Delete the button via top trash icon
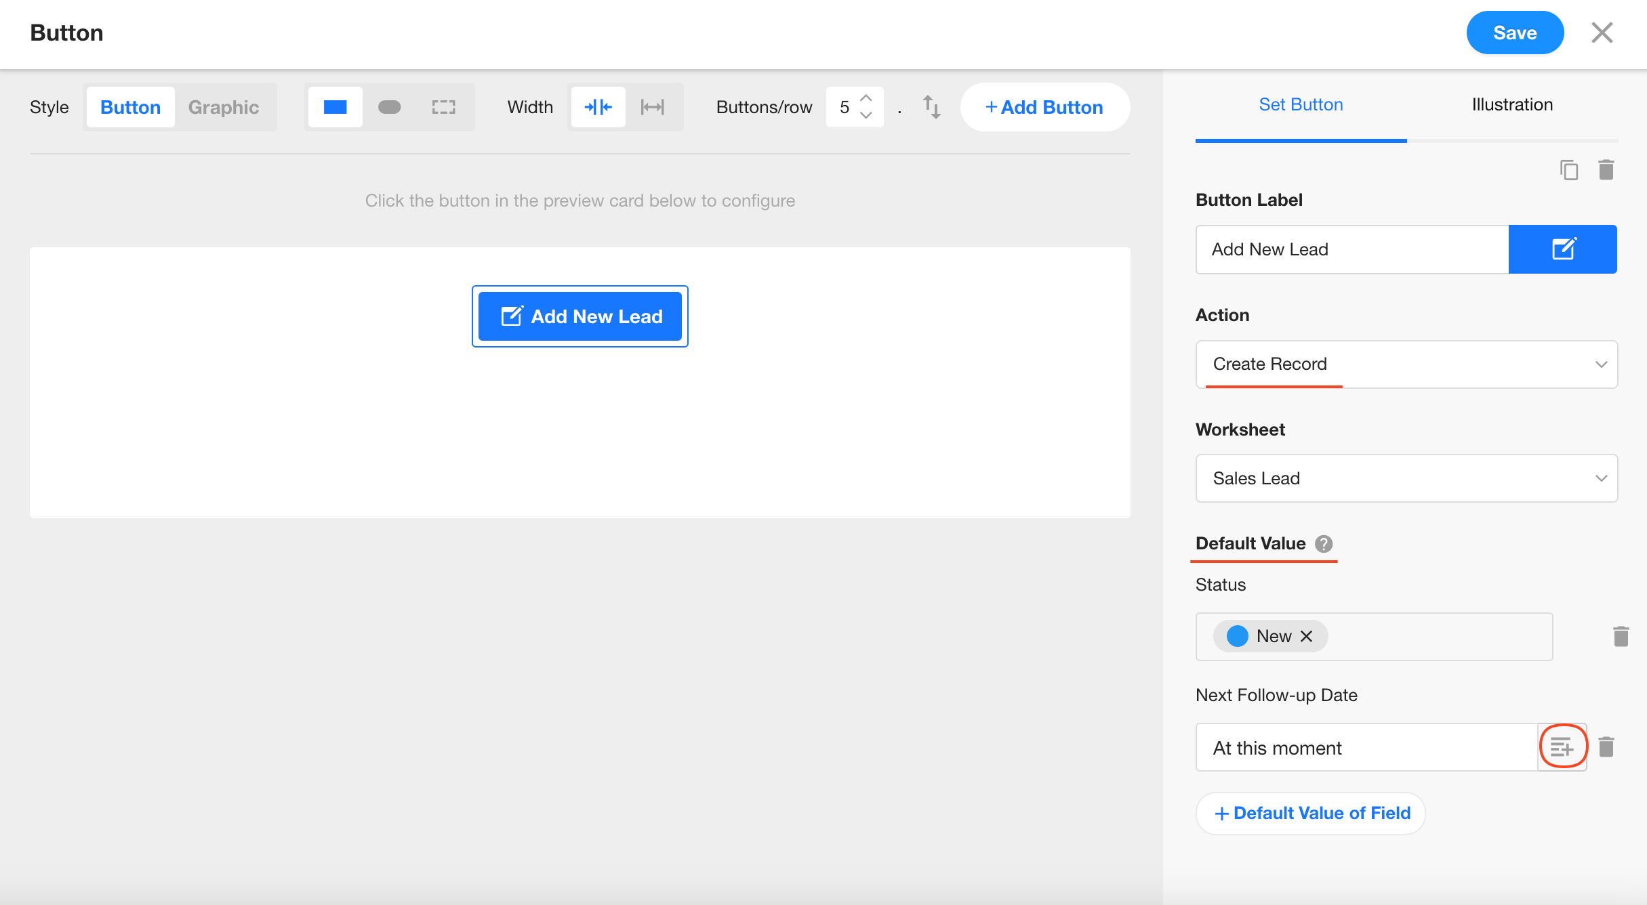 1606,170
